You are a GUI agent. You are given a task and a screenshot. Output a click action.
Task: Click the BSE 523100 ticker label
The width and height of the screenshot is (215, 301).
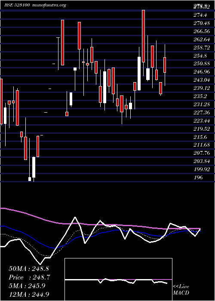click(x=17, y=5)
